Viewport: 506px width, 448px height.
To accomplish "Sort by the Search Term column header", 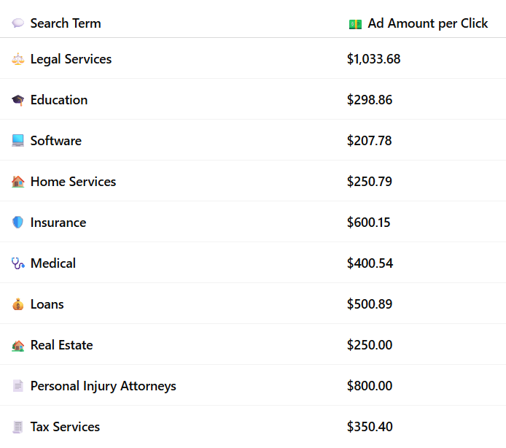I will point(66,23).
